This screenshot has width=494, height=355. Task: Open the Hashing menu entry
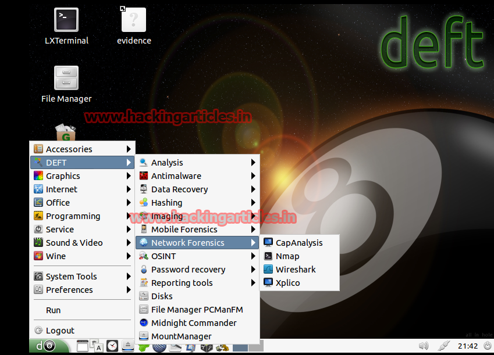point(197,203)
